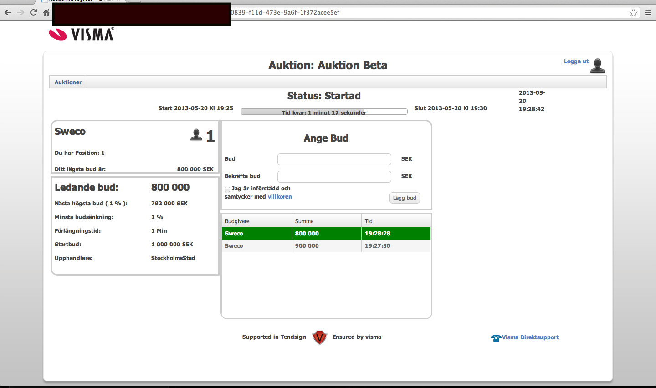Click the Ange Bud heading

click(x=326, y=138)
